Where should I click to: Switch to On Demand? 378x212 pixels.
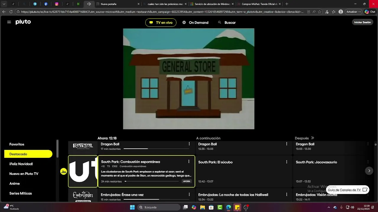[195, 23]
